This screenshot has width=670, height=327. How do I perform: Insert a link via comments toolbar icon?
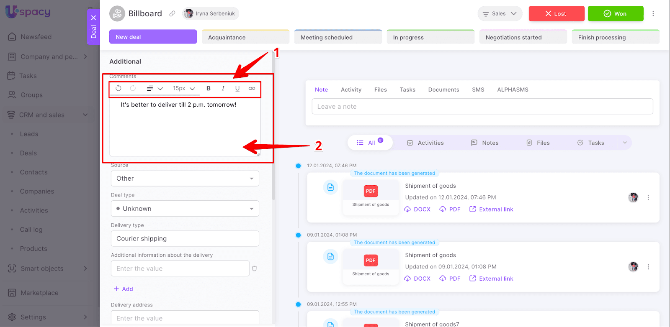pos(252,88)
